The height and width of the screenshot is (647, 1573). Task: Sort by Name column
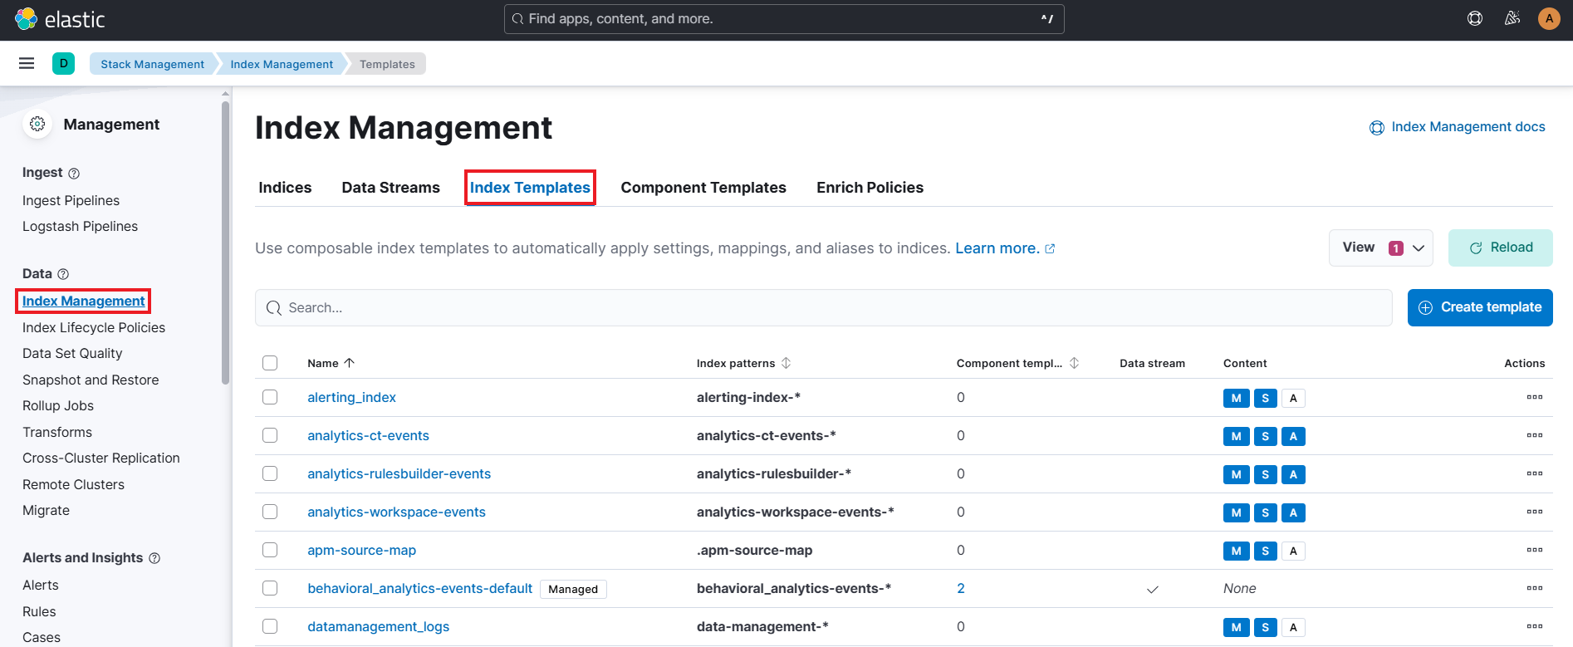(331, 363)
